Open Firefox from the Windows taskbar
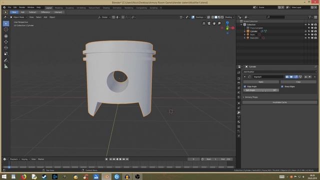Screen dimensions: 320x180 pos(23,176)
